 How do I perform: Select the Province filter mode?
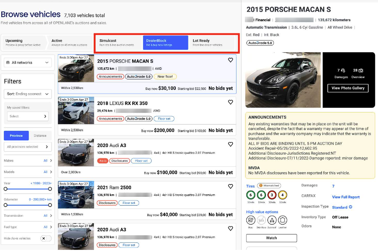pyautogui.click(x=16, y=135)
